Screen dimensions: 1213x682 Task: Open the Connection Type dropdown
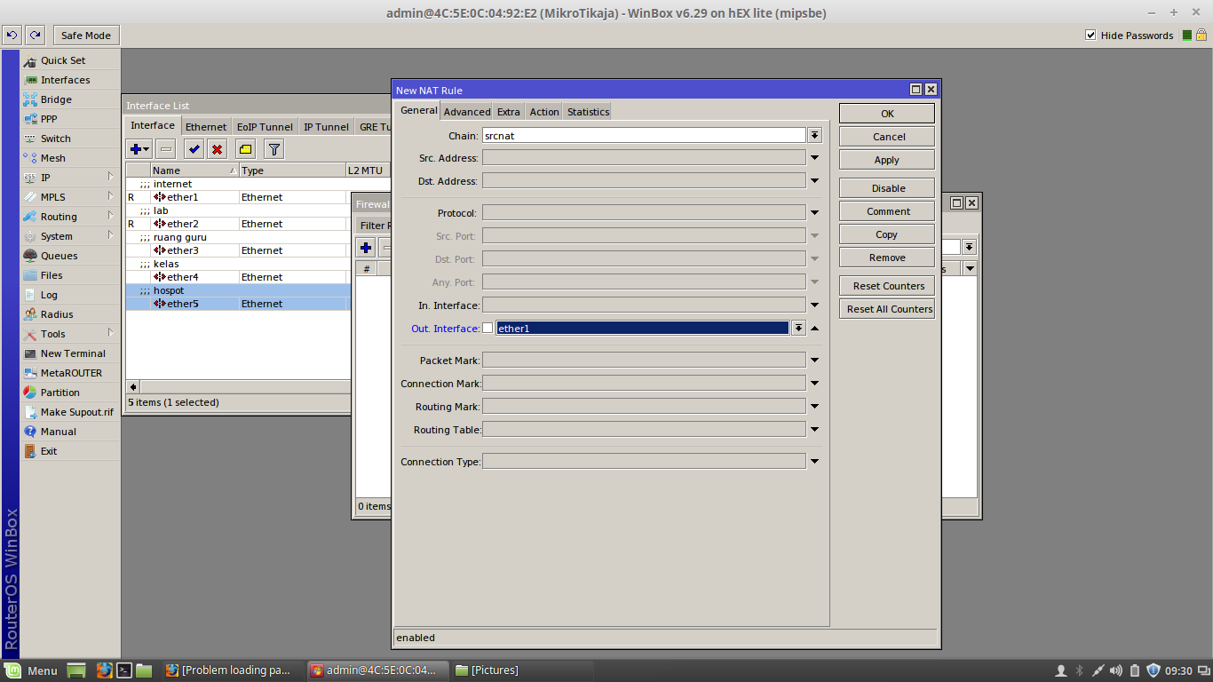pos(814,460)
